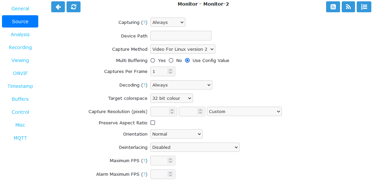This screenshot has width=375, height=183.
Task: Switch to the Recording tab
Action: pyautogui.click(x=20, y=47)
